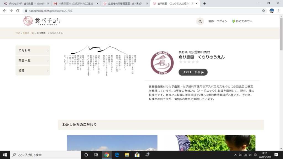Image resolution: width=283 pixels, height=159 pixels.
Task: Click the taskbar clock and date
Action: (264, 155)
